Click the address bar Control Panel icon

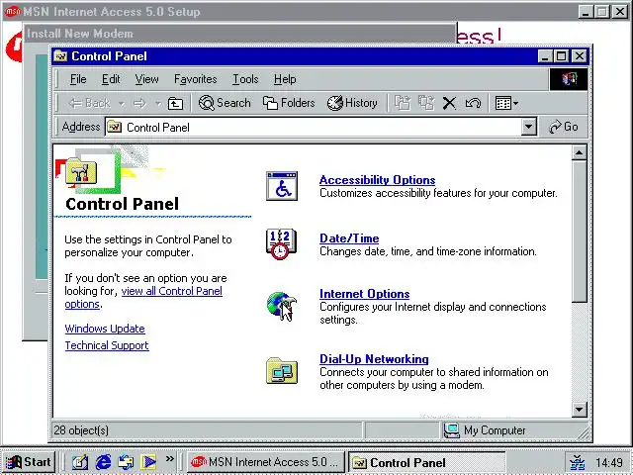[x=115, y=127]
